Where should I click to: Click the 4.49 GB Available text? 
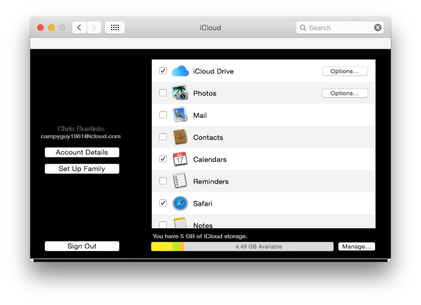pyautogui.click(x=259, y=247)
